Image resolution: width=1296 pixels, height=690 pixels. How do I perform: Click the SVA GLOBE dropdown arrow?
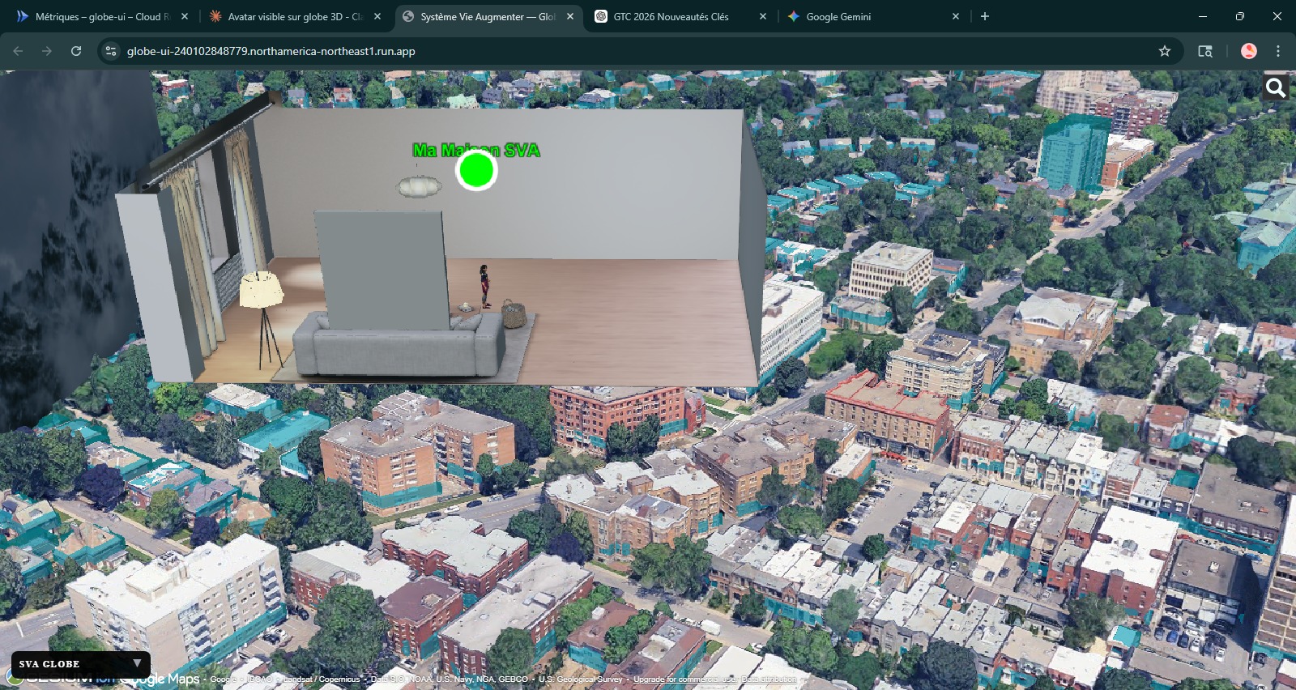[137, 663]
